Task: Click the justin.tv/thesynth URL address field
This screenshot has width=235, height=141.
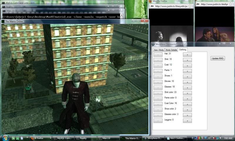Action: tap(171, 6)
